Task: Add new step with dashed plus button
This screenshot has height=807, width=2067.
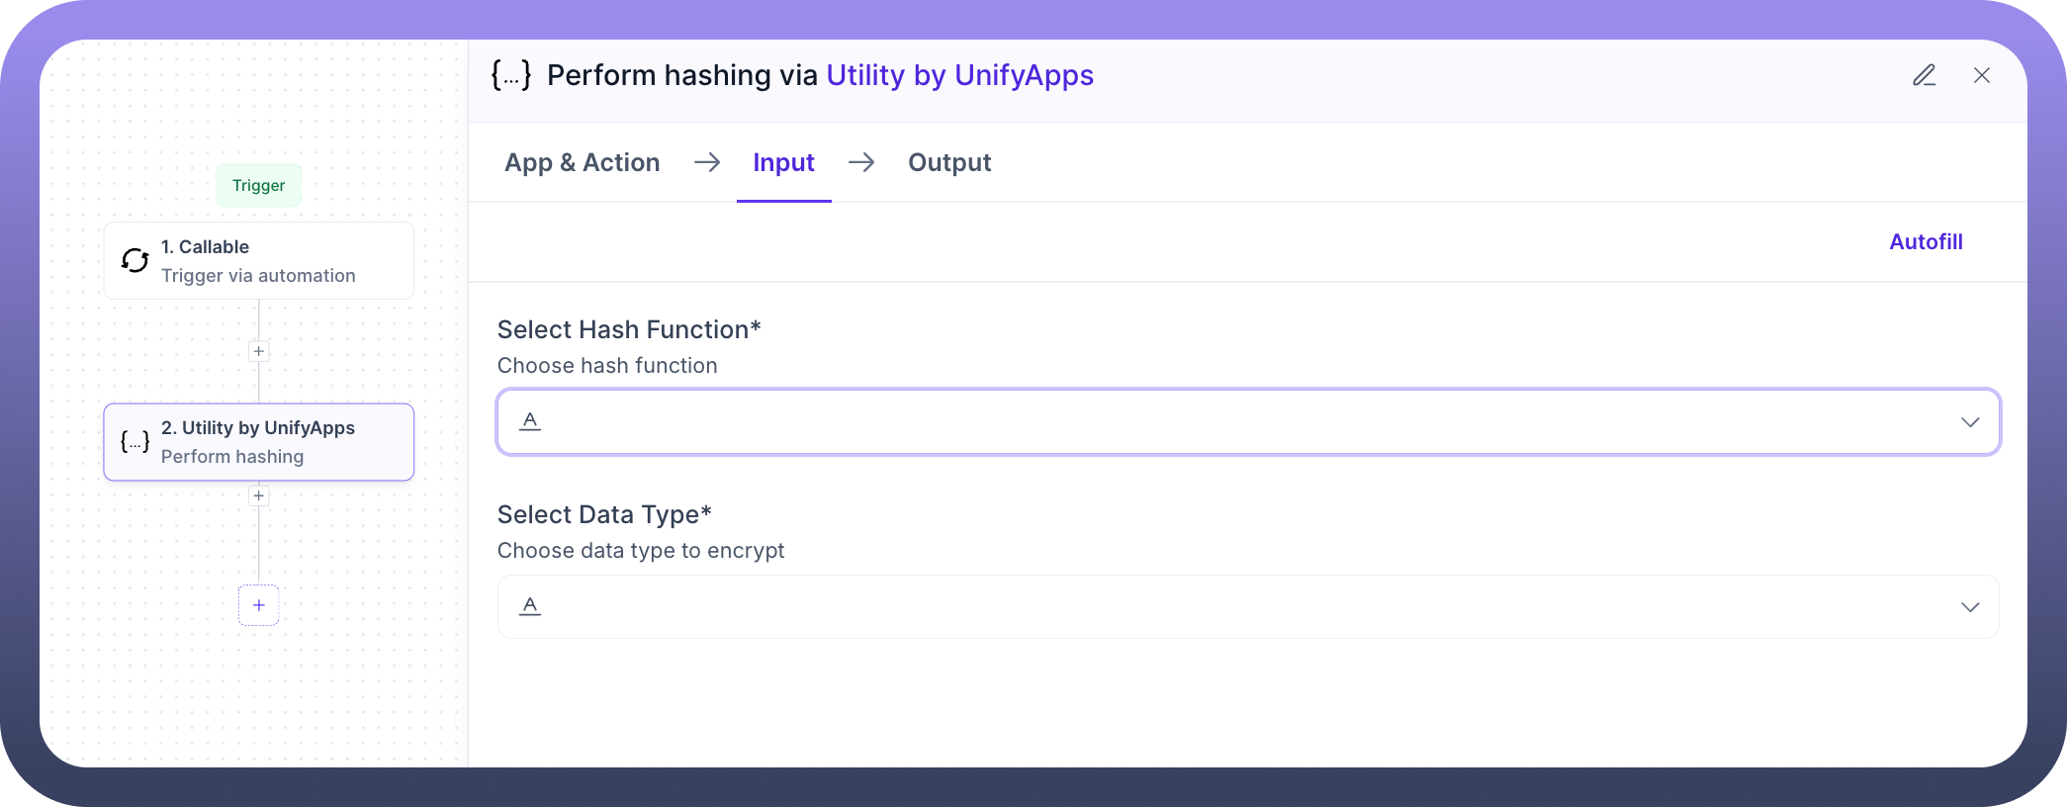Action: pos(258,605)
